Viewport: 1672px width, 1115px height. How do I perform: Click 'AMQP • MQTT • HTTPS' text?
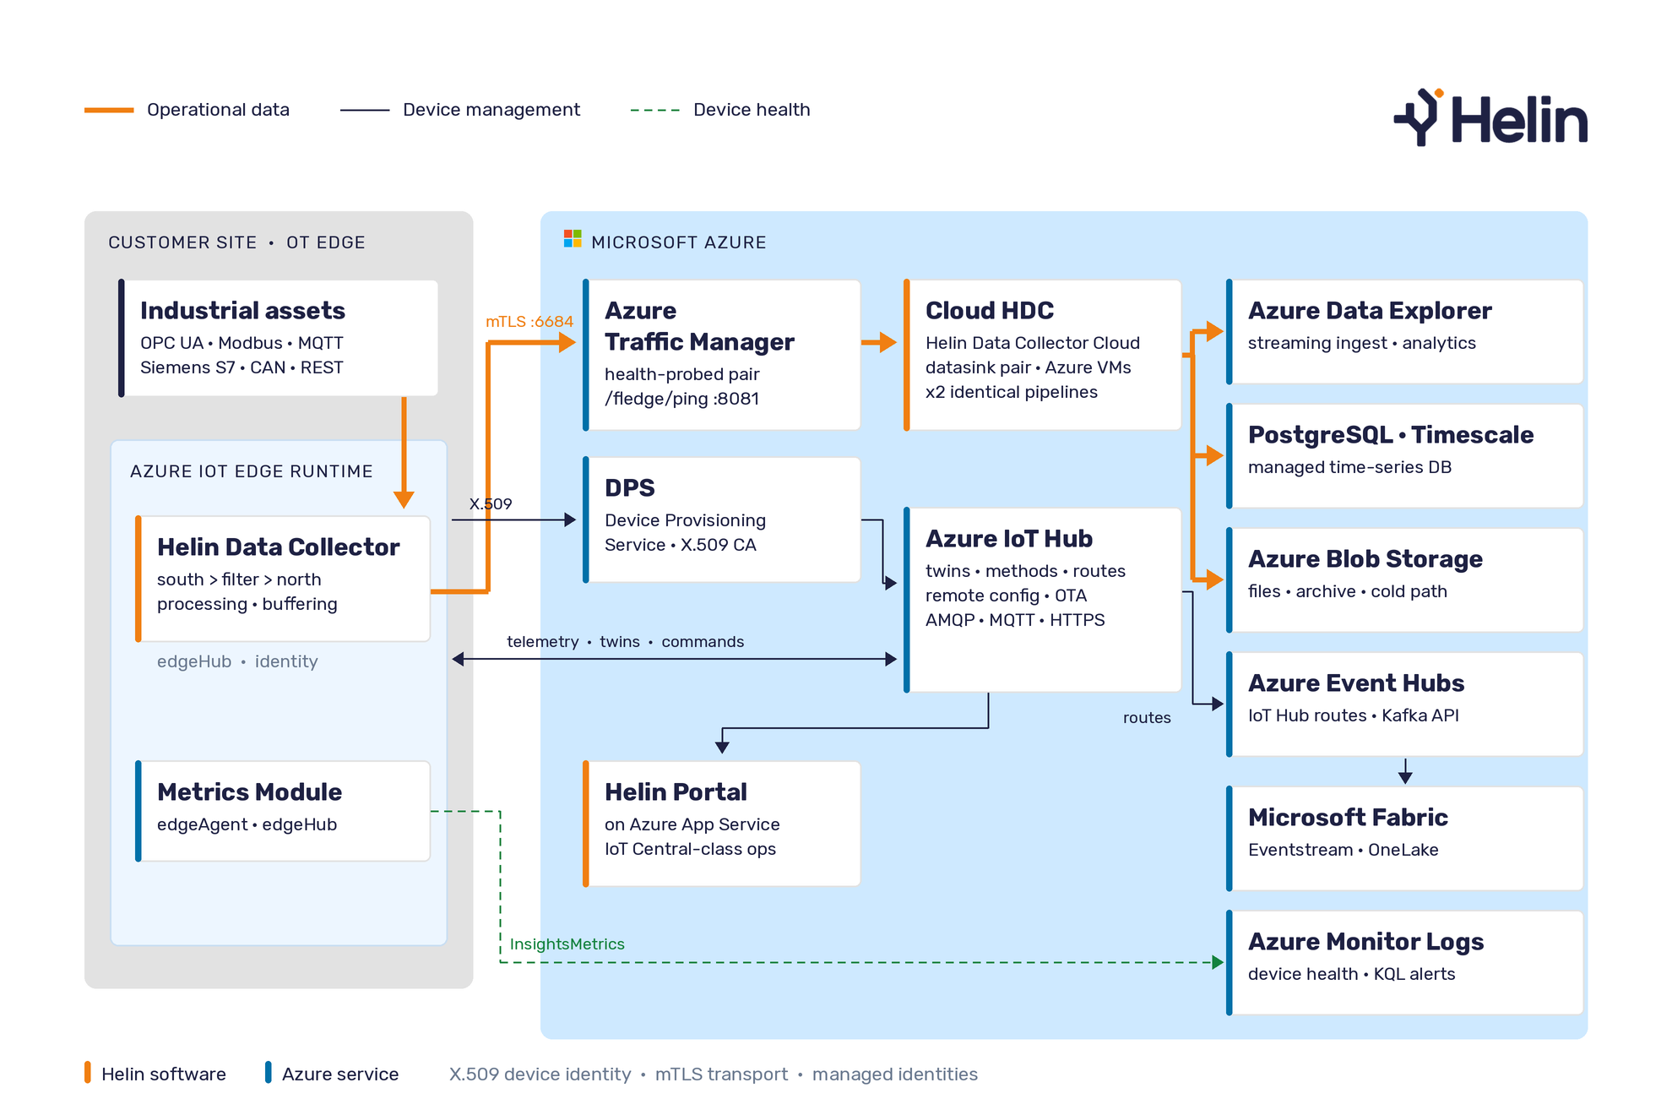[x=1015, y=620]
